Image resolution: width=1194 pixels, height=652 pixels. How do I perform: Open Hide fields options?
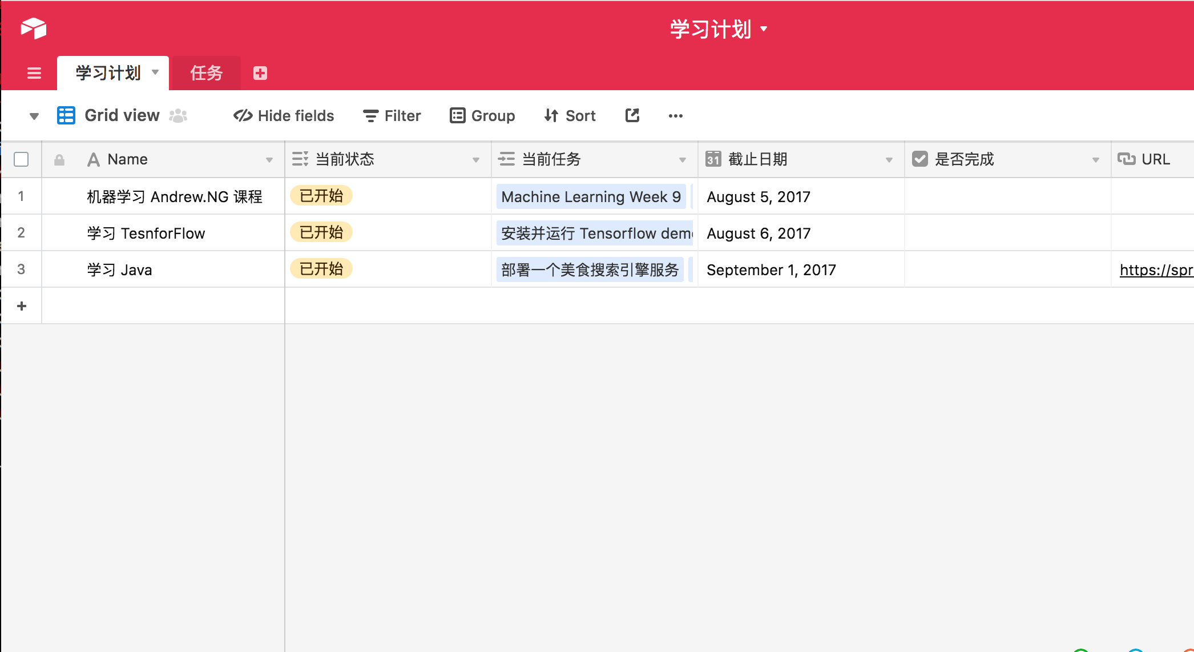tap(284, 116)
